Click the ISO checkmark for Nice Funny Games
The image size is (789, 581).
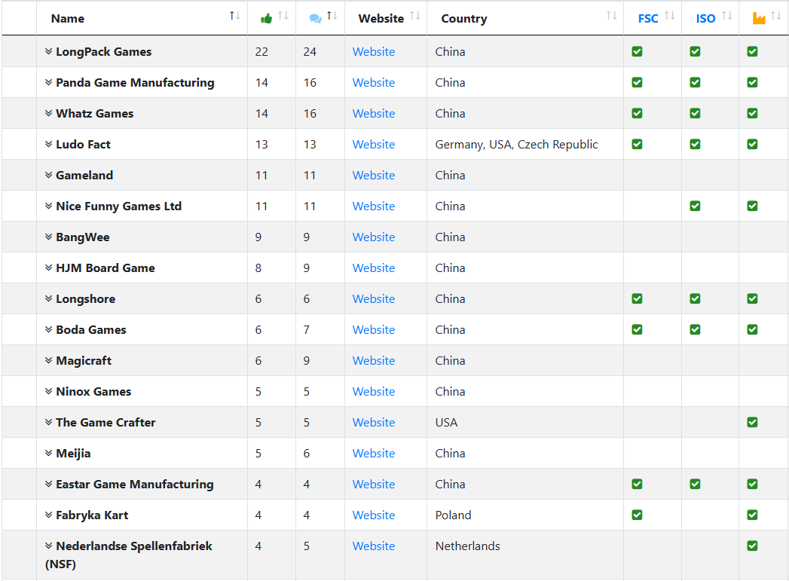click(x=695, y=206)
